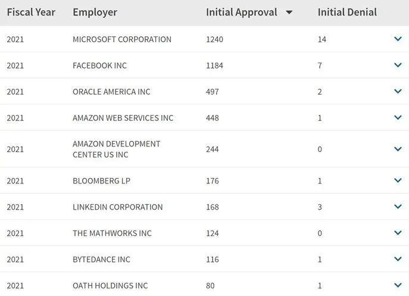Expand Amazon Development Center US row

tap(398, 149)
